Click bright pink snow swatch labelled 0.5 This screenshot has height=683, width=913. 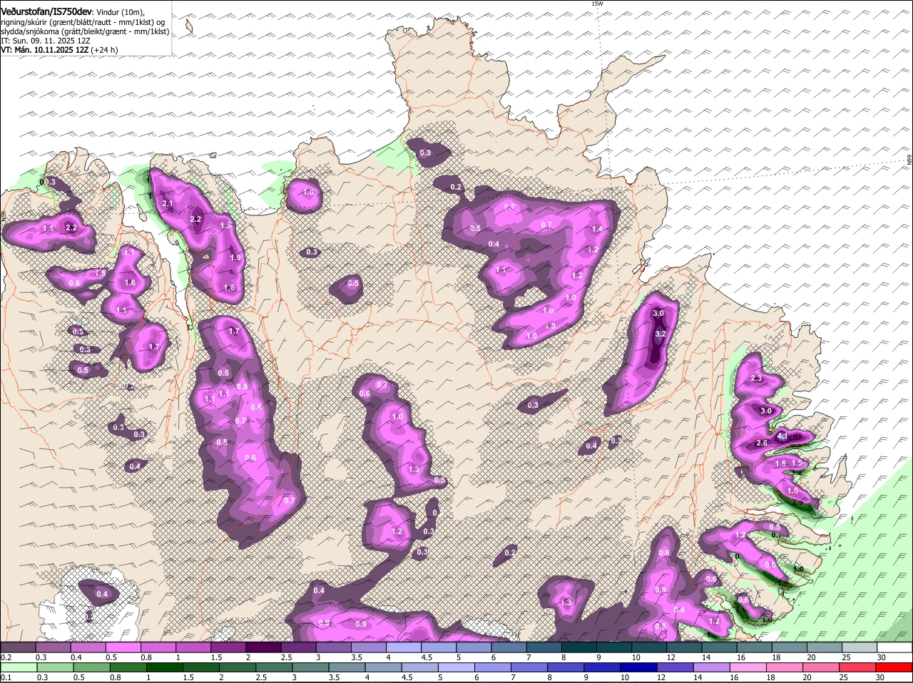point(123,647)
